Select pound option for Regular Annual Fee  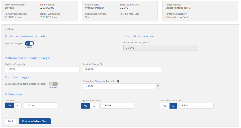(x=94, y=106)
